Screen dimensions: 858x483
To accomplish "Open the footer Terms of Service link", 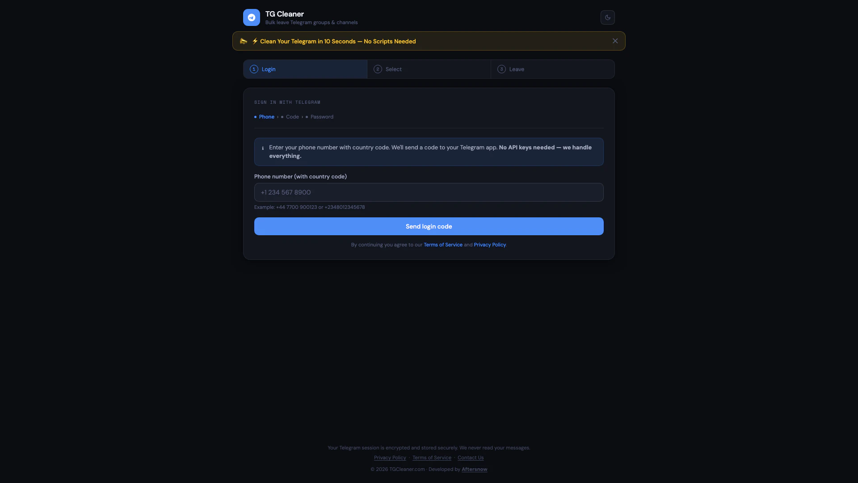I will [432, 458].
